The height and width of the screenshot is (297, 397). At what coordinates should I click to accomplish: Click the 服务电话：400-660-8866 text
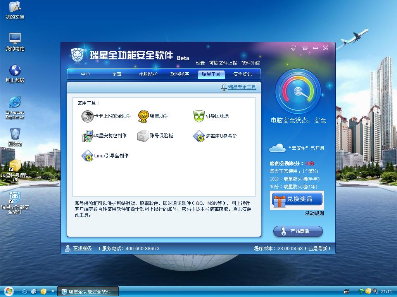pyautogui.click(x=129, y=249)
